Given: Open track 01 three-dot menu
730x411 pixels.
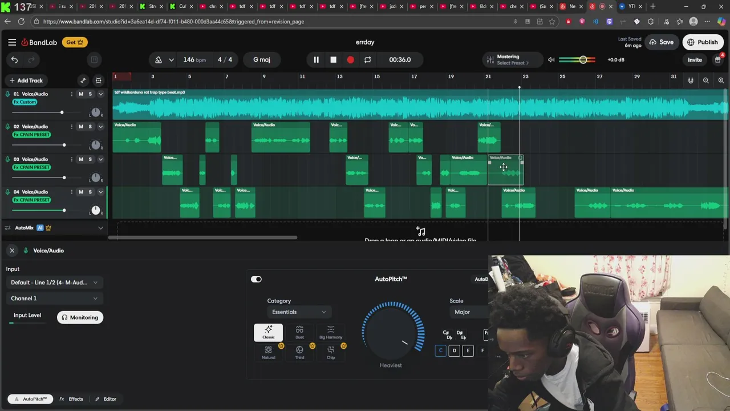Looking at the screenshot, I should point(72,94).
